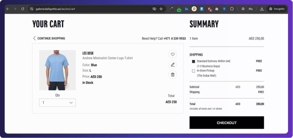Click the crossed-out eye tracking icon

[154, 9]
